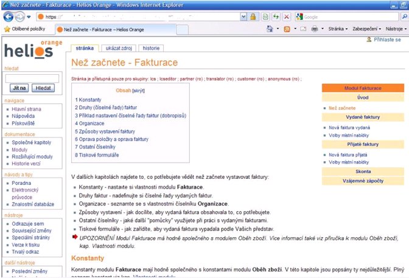Screen dimensions: 409x278
Task: Open Společné kapitoly documentation link
Action: [31, 142]
